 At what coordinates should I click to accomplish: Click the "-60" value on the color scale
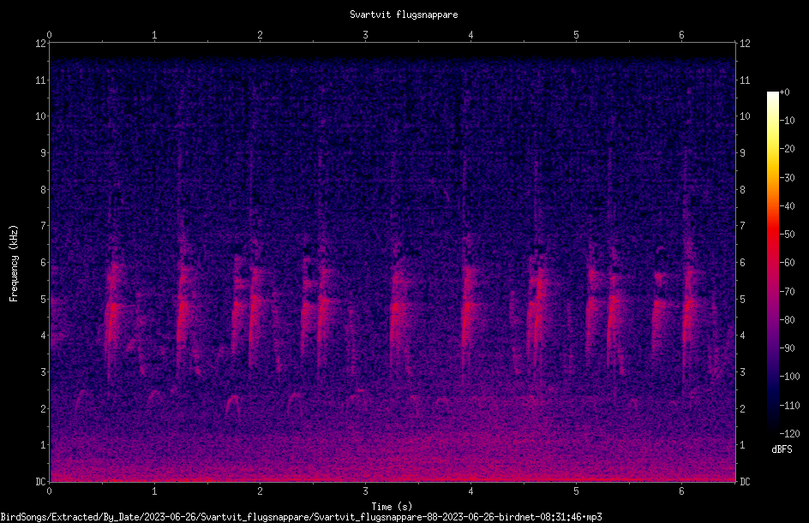coord(787,263)
